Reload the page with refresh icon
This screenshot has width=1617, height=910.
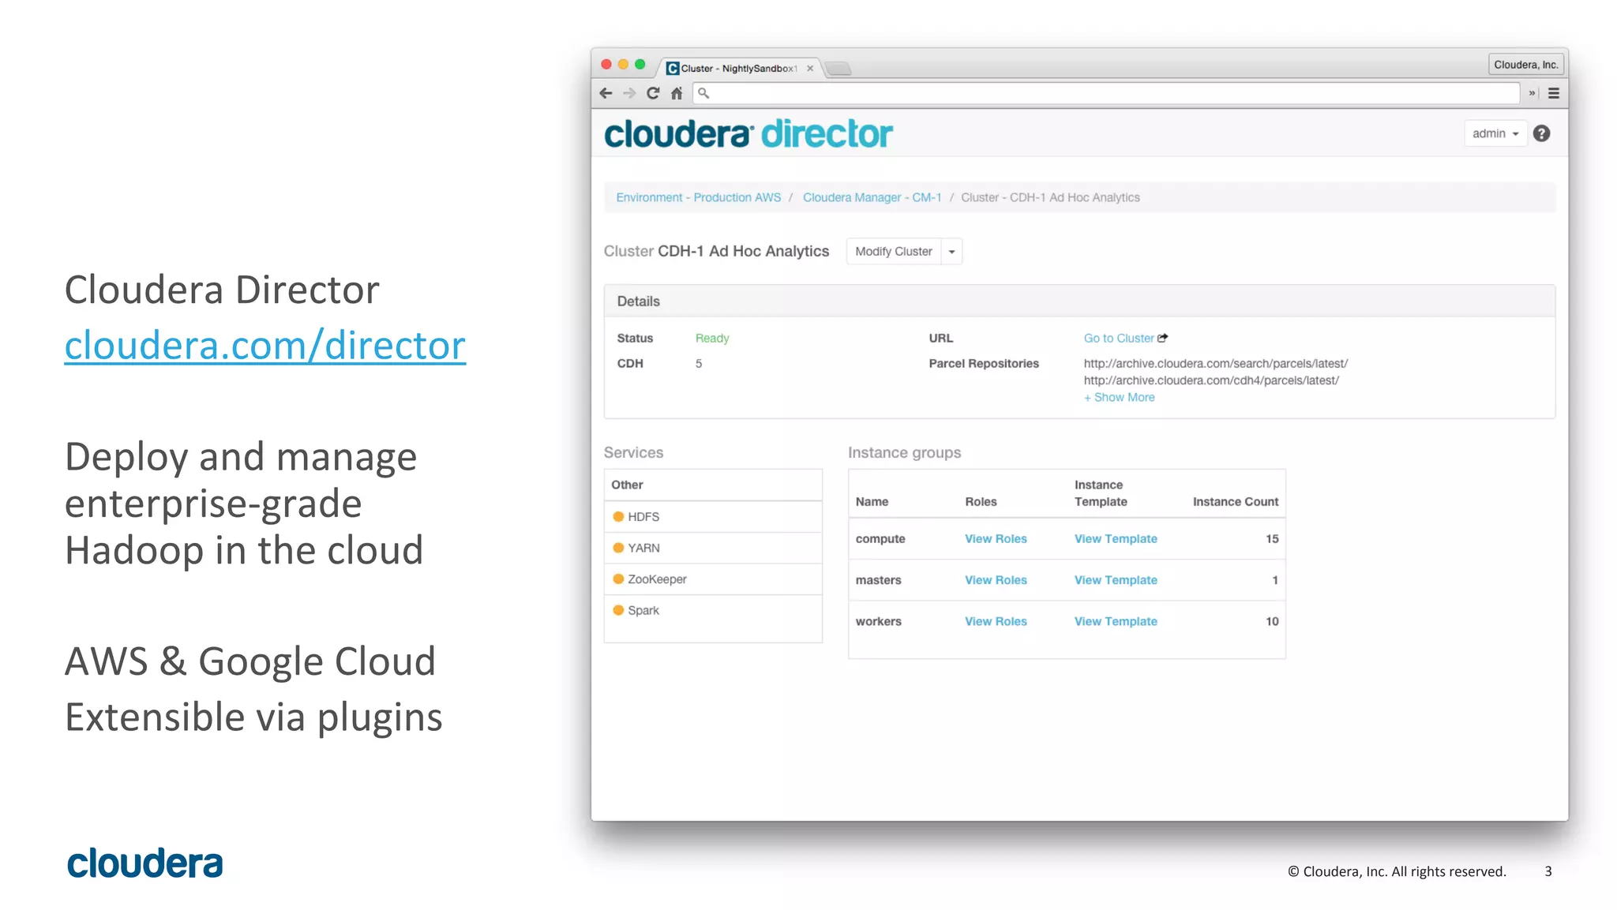tap(653, 93)
